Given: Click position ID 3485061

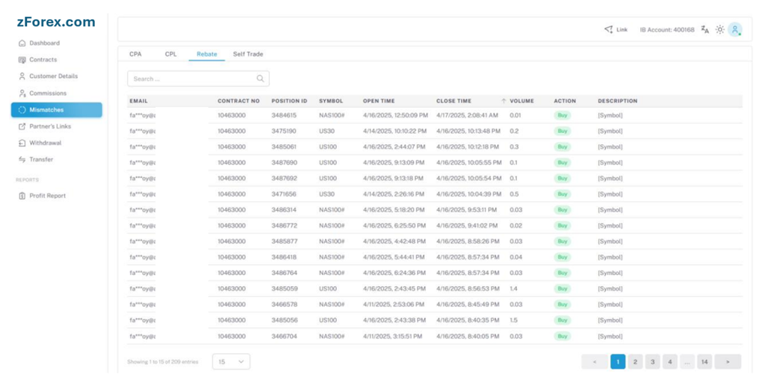Looking at the screenshot, I should [x=284, y=147].
